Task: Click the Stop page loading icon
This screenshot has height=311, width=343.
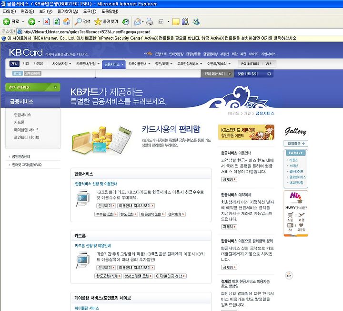Action: tap(47, 21)
